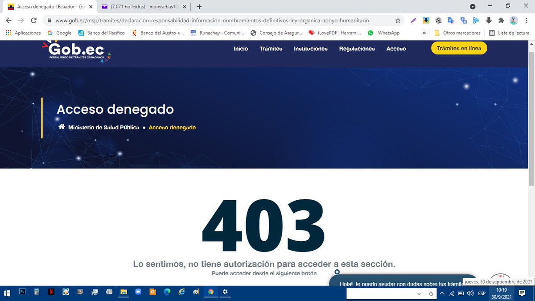Open the Chrome three-dot menu
Screen dimensions: 535x301
point(527,21)
